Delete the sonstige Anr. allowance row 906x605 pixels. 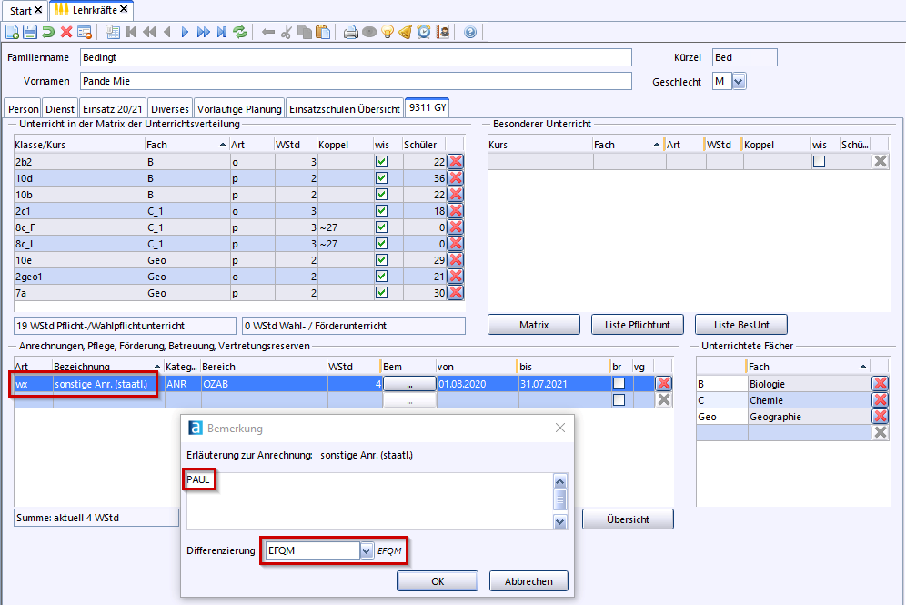[x=664, y=383]
